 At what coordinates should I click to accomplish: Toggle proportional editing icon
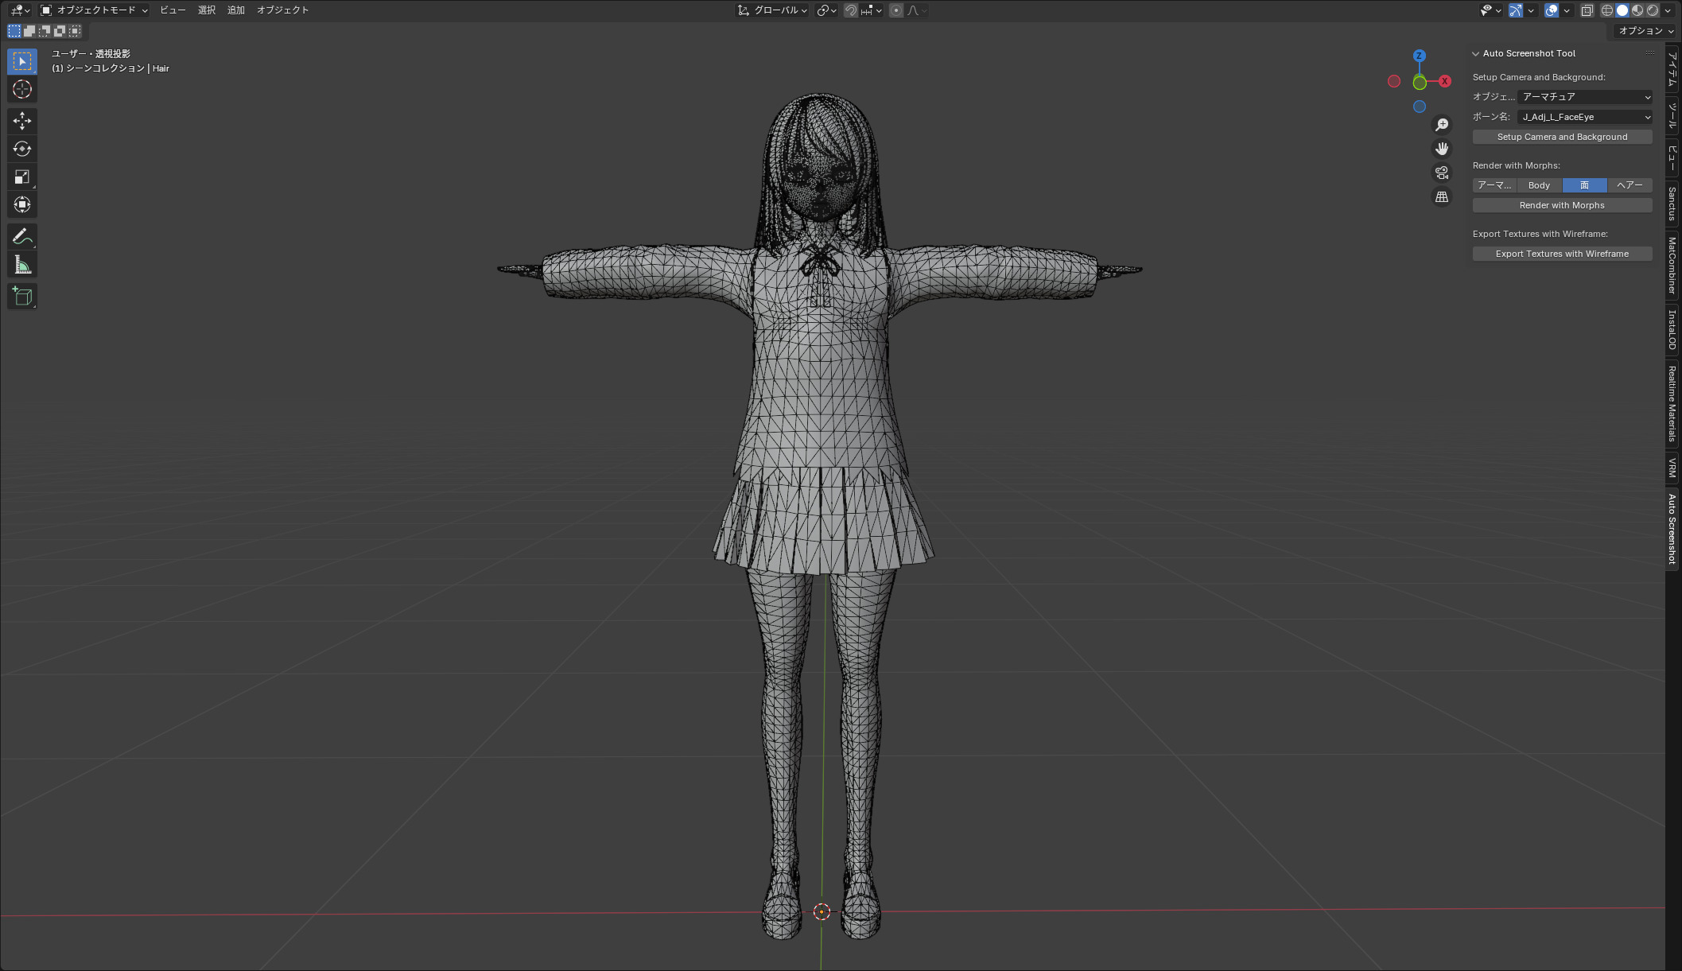[x=896, y=10]
